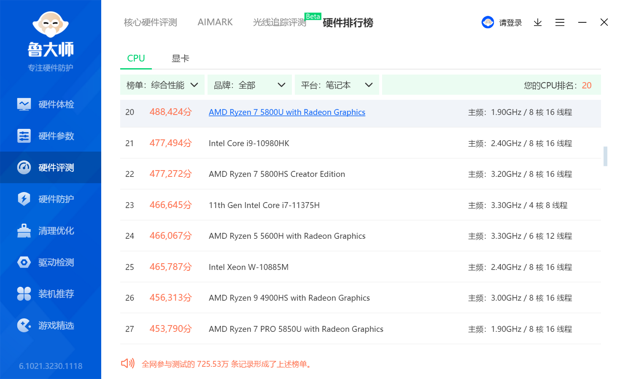Switch to 光线追踪评测 tab
The height and width of the screenshot is (379, 620).
pos(280,22)
